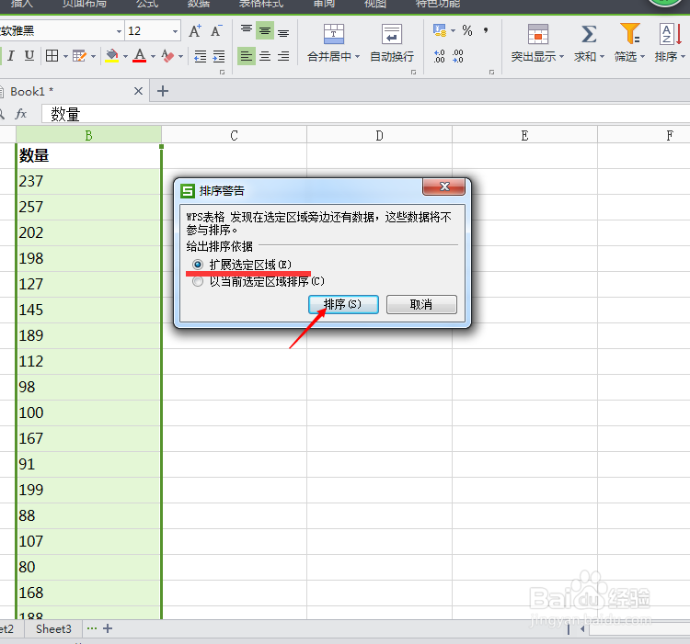The height and width of the screenshot is (644, 690).
Task: Click the formula bar input field
Action: click(x=365, y=114)
